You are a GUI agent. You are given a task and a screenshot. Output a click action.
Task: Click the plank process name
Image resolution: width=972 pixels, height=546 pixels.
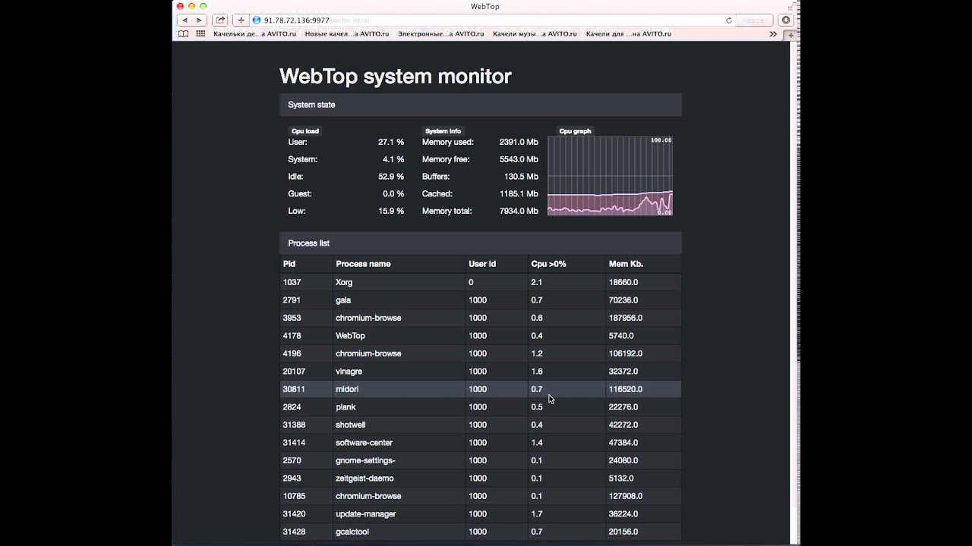point(346,407)
